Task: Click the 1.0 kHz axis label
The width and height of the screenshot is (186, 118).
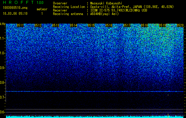Action: pyautogui.click(x=3, y=53)
